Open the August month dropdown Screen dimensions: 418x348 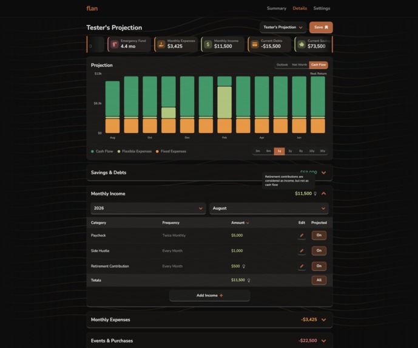[269, 208]
